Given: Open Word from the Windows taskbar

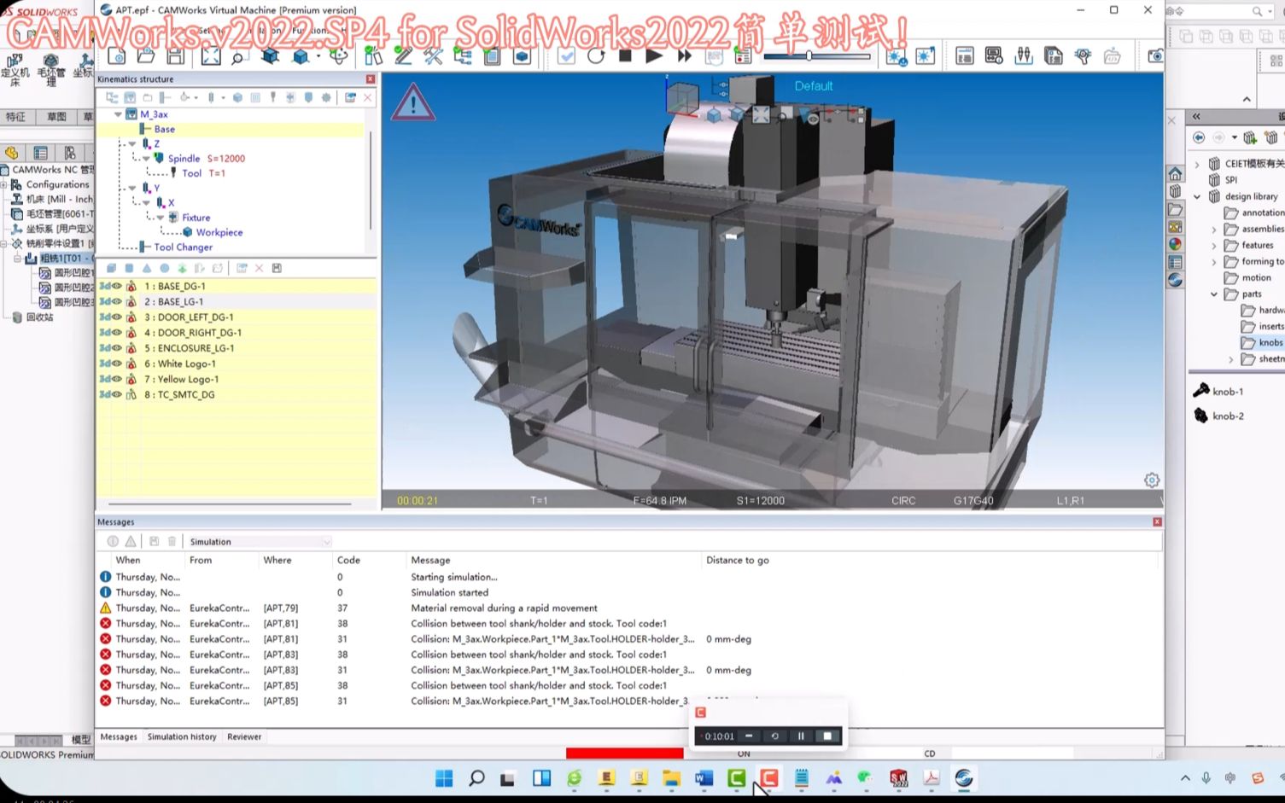Looking at the screenshot, I should pos(704,778).
